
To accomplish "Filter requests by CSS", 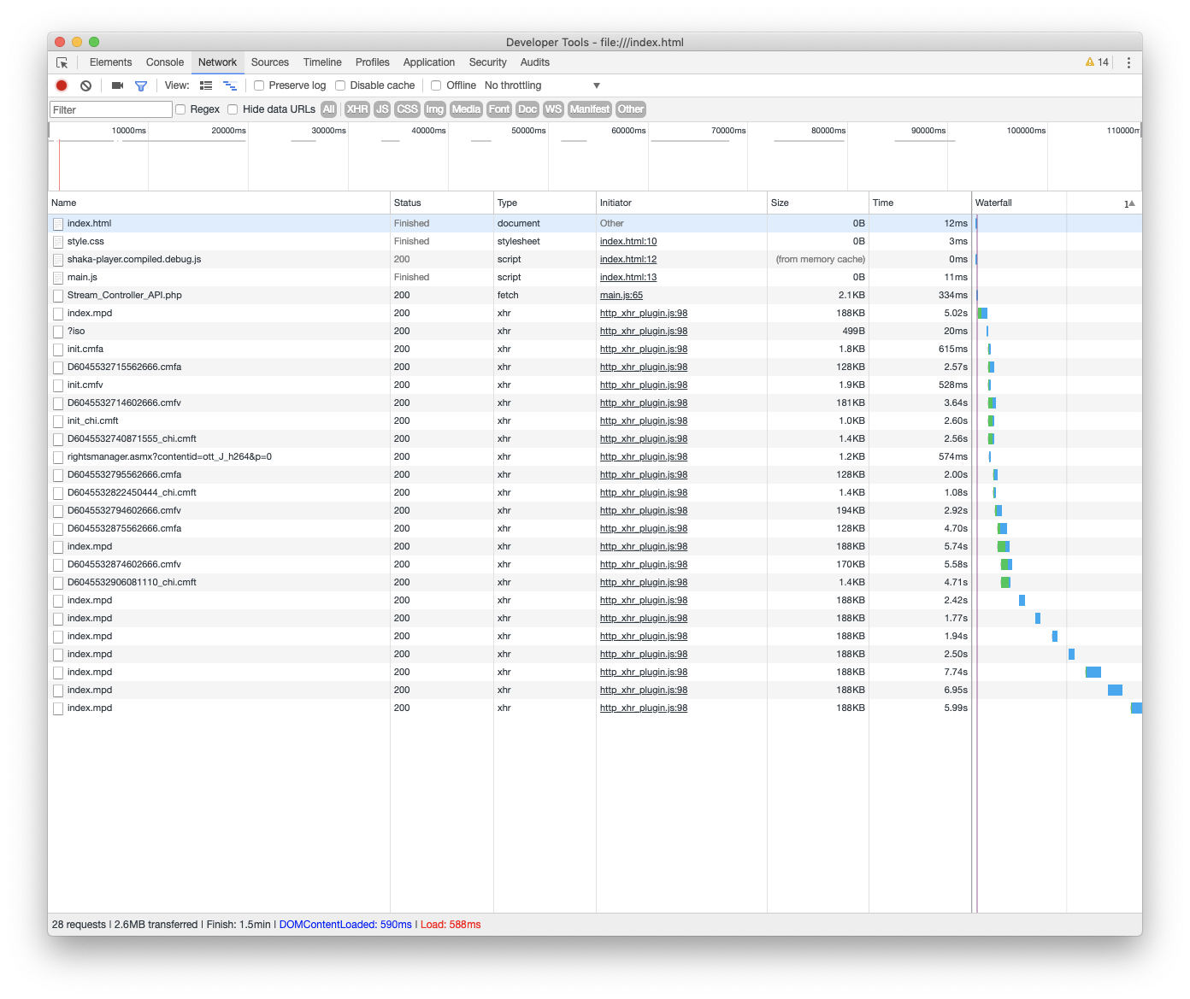I will tap(408, 109).
